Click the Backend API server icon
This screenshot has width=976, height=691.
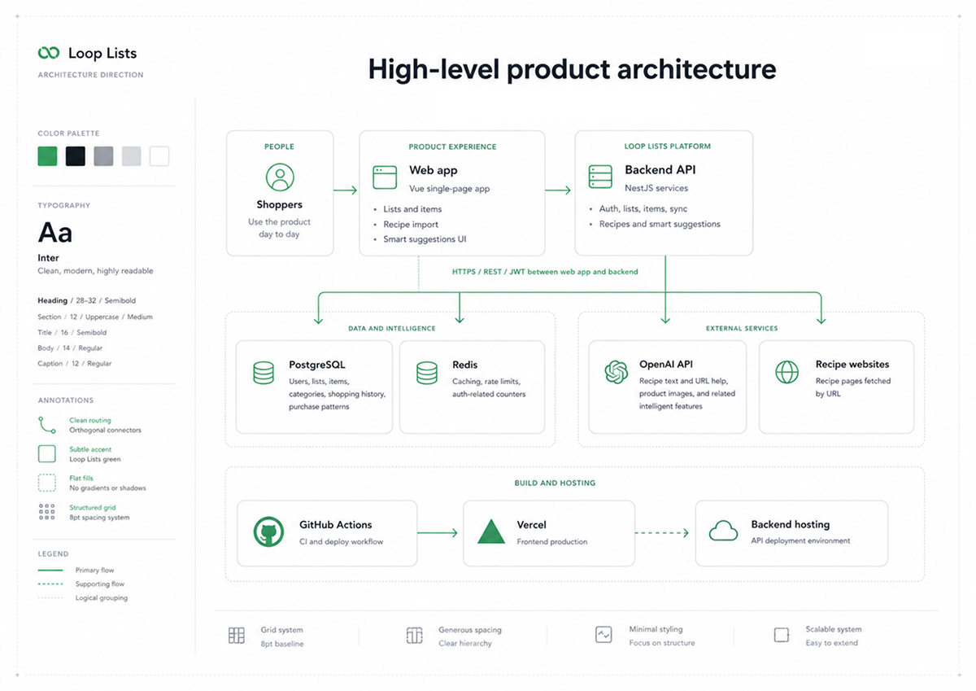tap(600, 177)
